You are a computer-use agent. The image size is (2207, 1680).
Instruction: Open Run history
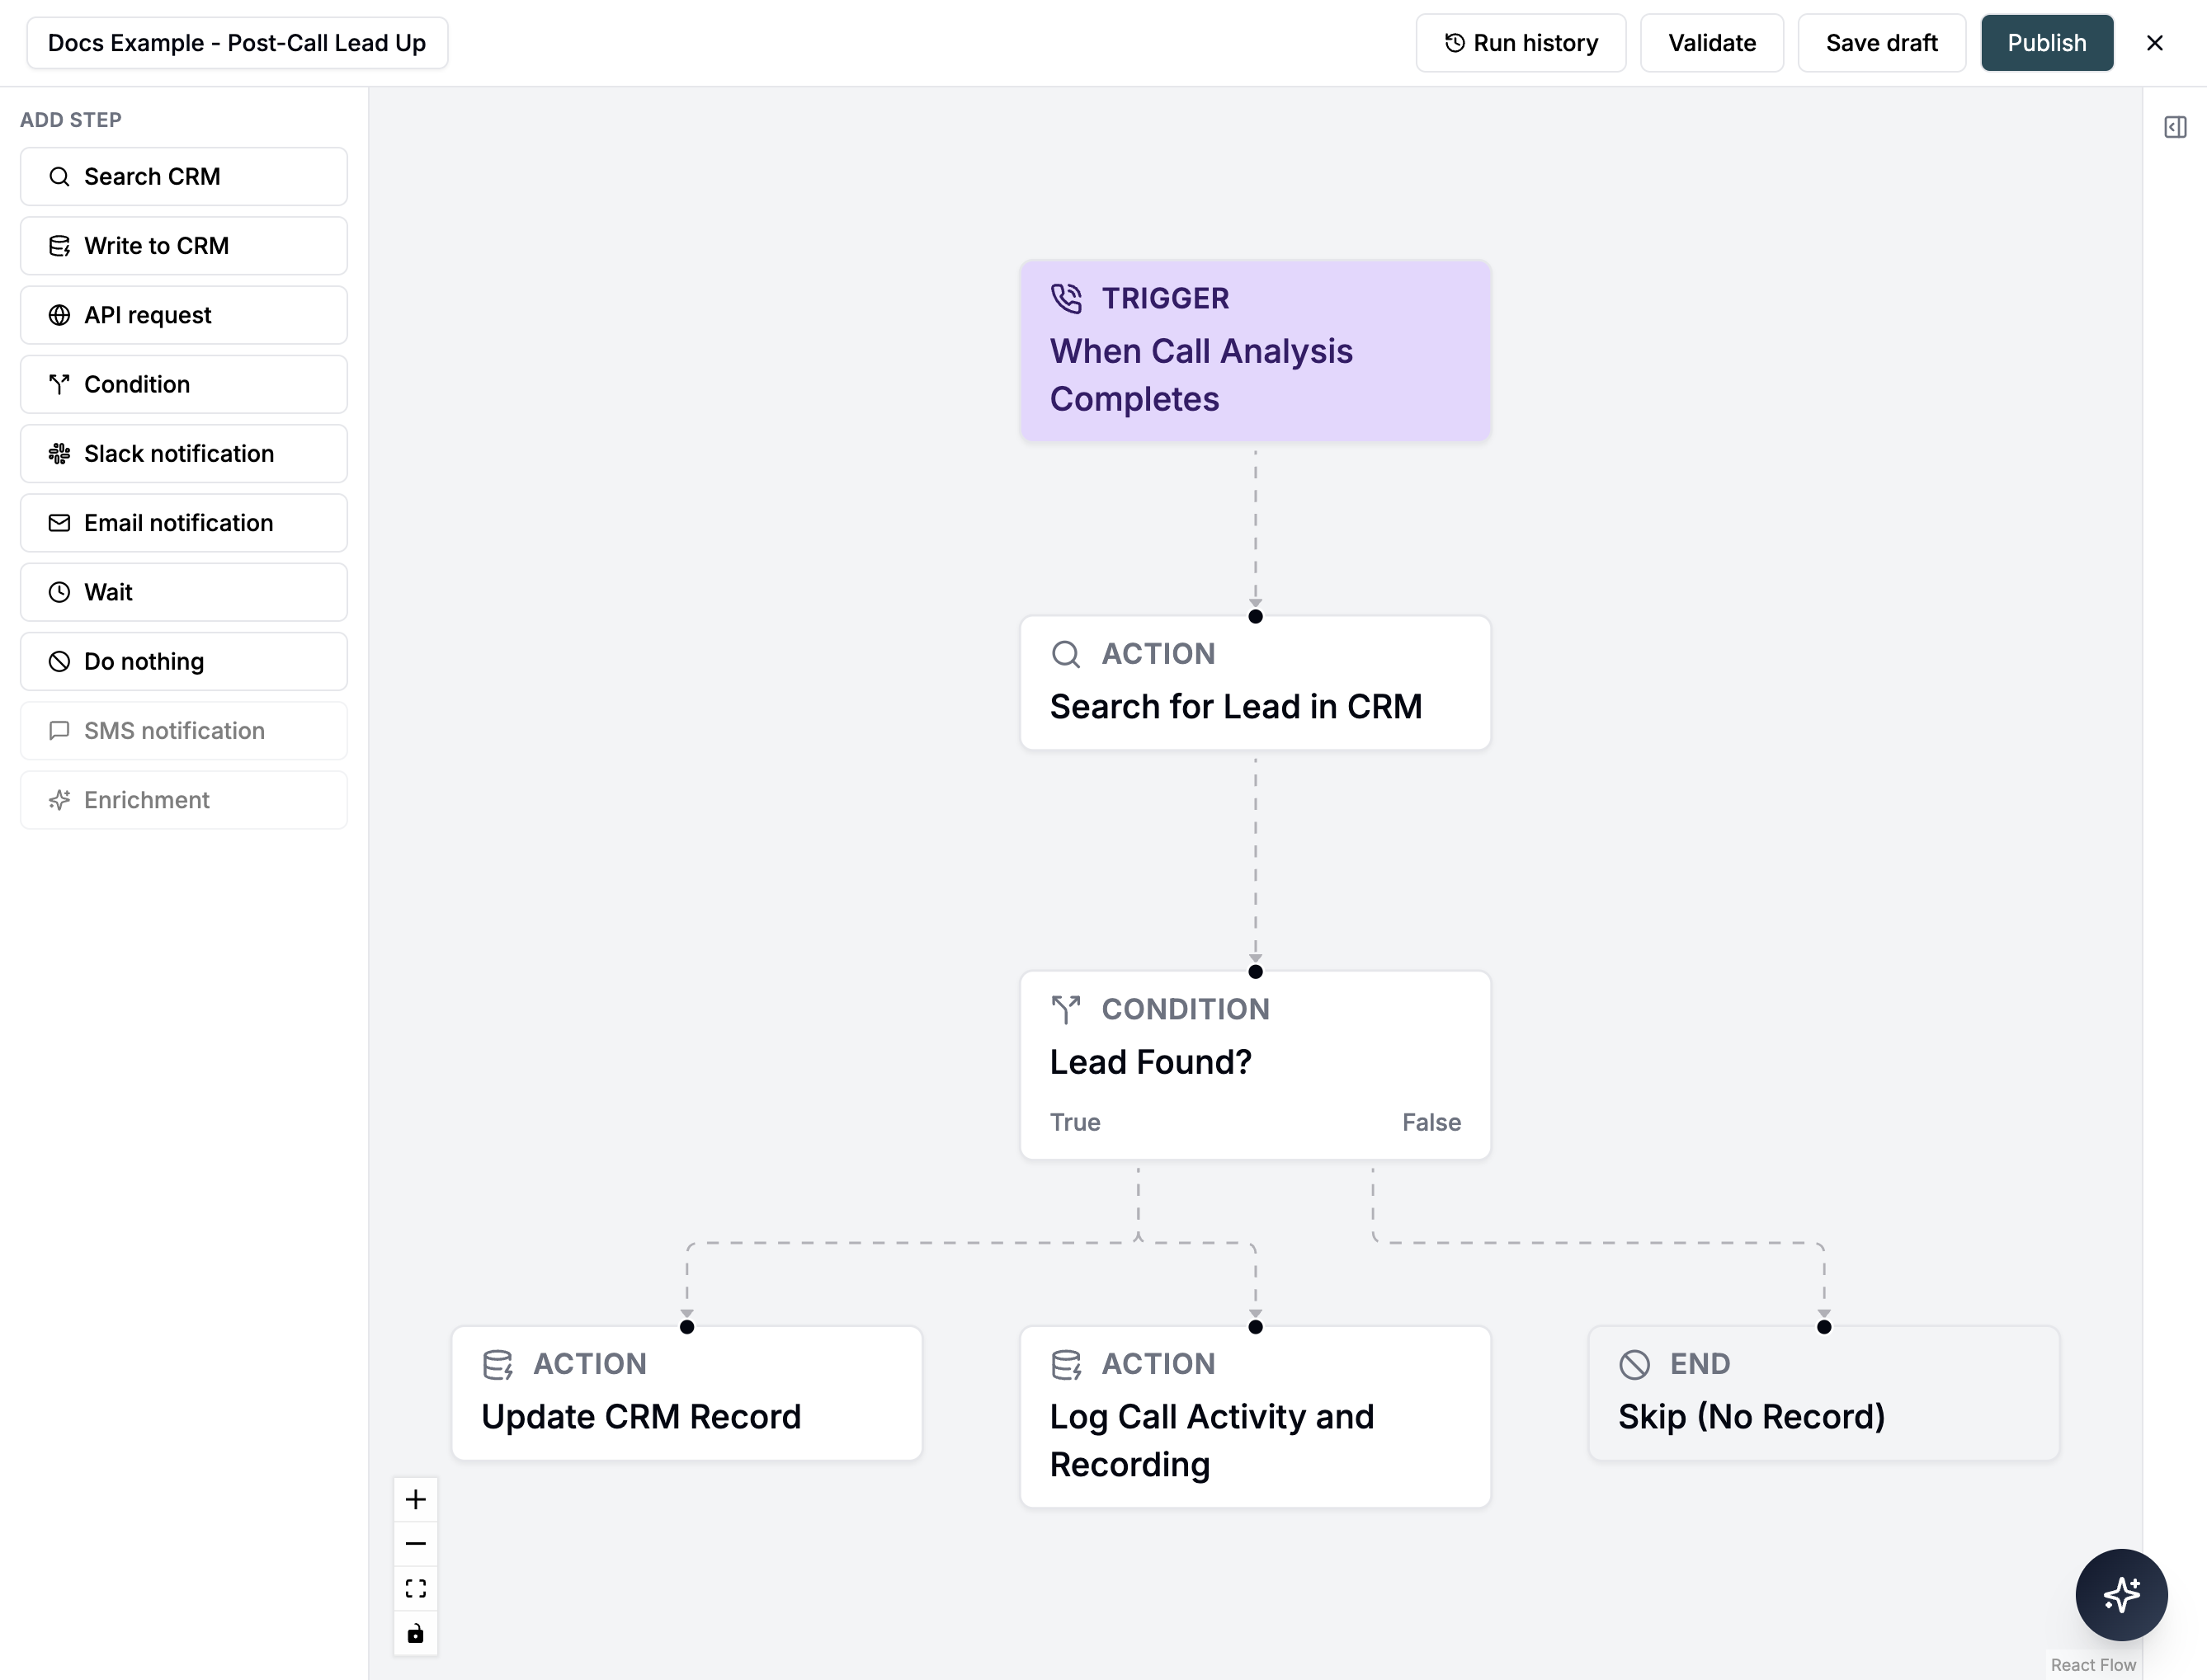pos(1521,43)
